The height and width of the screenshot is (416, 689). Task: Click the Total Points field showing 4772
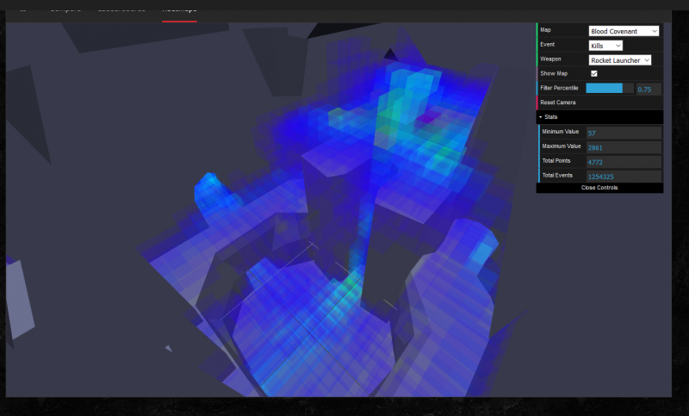point(623,162)
